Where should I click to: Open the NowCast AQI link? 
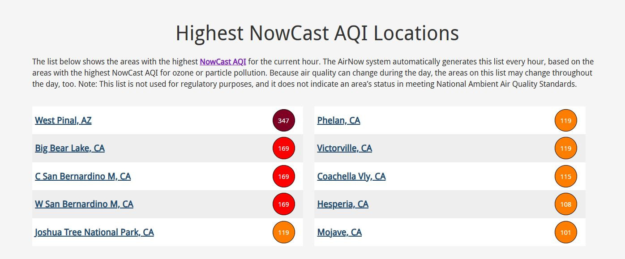click(223, 62)
